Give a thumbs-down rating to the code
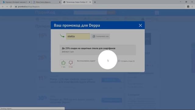 point(71,63)
